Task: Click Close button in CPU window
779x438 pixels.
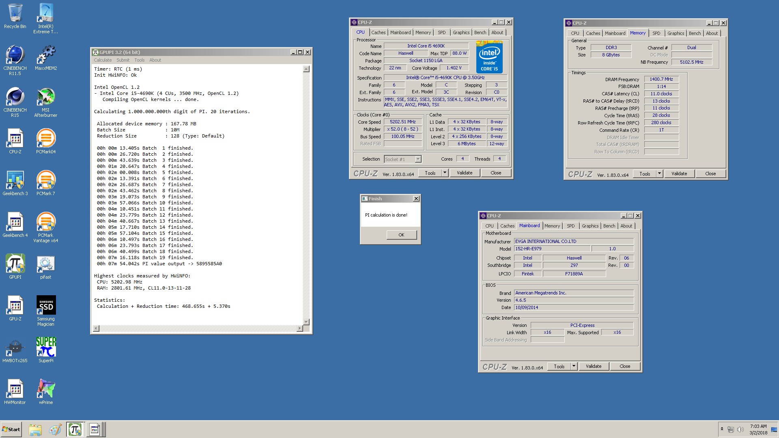Action: [496, 173]
